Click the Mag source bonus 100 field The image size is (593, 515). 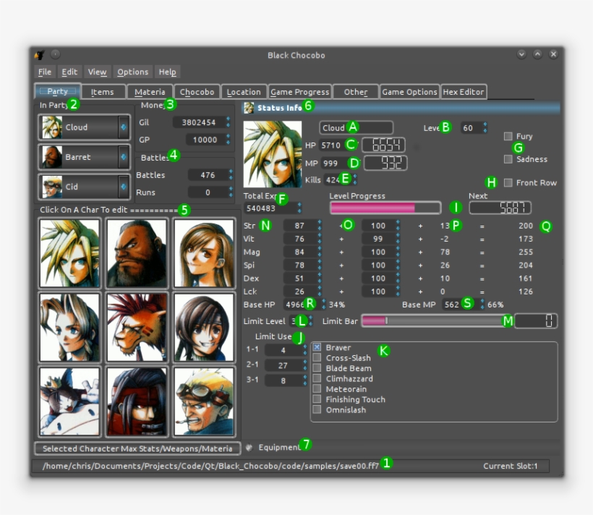[x=381, y=252]
